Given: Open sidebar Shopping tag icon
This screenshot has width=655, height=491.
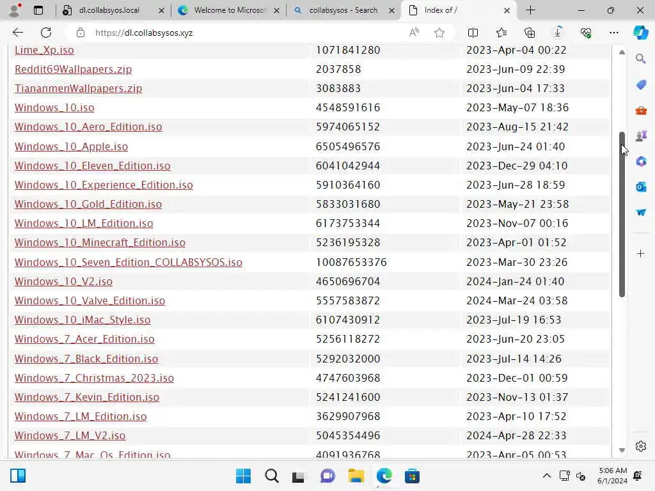Looking at the screenshot, I should [x=641, y=85].
